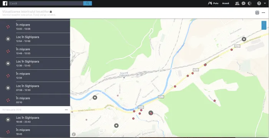Click moving icon for 13:00 - 13:06 entry
The width and height of the screenshot is (269, 138).
click(8, 27)
